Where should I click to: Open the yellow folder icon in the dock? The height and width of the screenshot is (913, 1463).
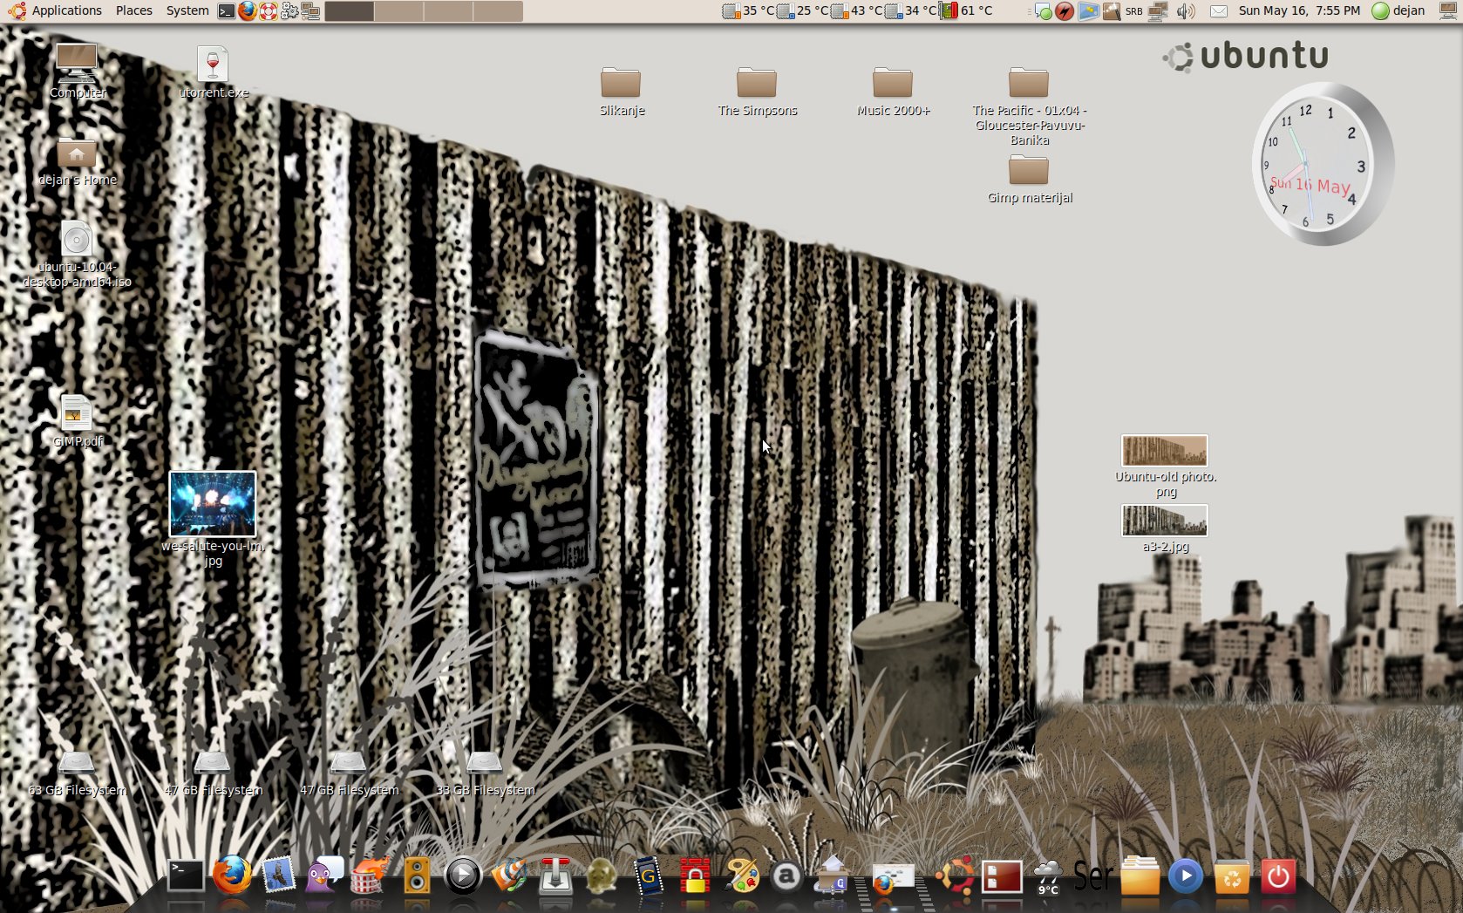coord(1140,876)
